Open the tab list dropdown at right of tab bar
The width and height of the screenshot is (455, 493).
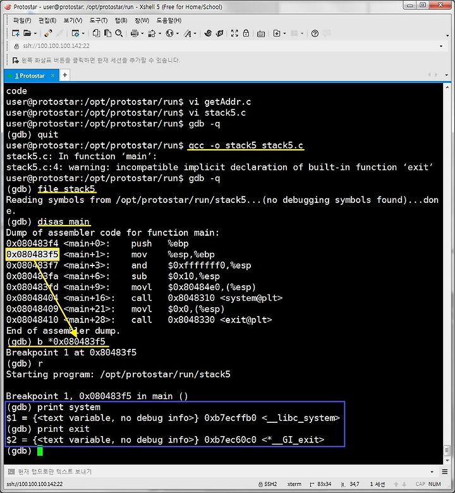(447, 75)
